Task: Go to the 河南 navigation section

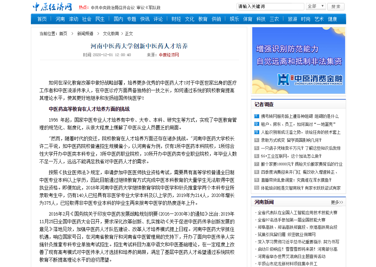Action: pos(60,19)
